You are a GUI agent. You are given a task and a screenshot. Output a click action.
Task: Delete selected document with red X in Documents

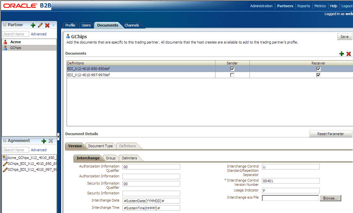pos(348,54)
